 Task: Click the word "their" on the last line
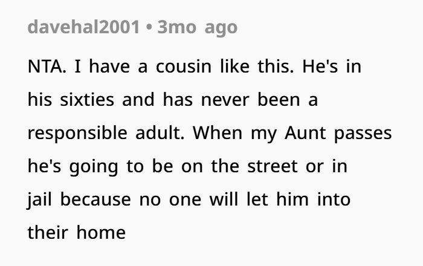pyautogui.click(x=48, y=233)
